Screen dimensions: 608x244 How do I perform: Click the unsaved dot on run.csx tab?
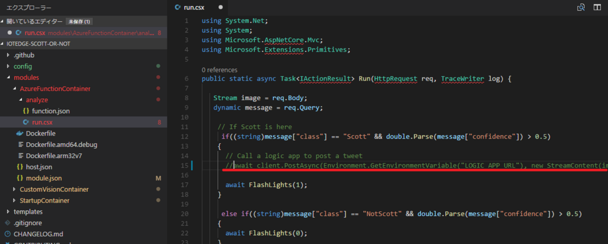[x=221, y=7]
